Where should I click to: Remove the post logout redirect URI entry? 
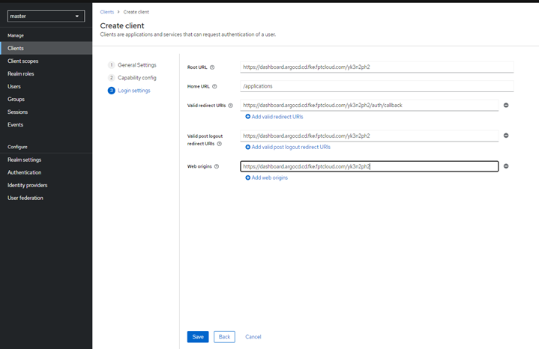pos(506,136)
